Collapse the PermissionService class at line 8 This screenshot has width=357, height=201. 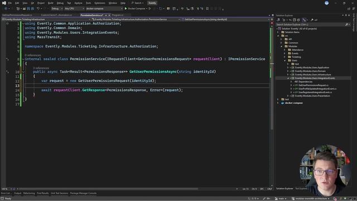23,59
